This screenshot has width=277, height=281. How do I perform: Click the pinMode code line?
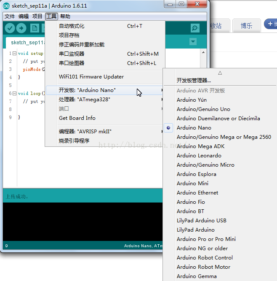click(34, 69)
